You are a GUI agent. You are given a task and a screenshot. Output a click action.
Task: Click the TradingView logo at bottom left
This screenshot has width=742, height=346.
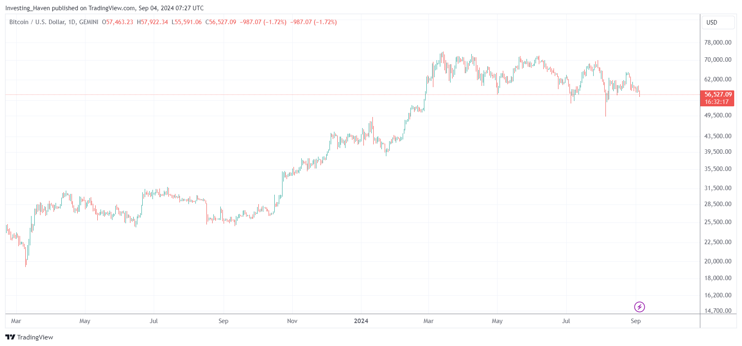29,337
